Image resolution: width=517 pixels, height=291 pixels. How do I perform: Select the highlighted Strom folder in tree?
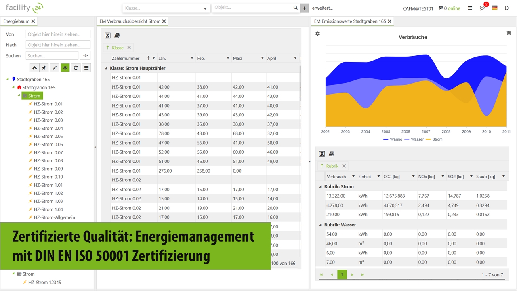pos(32,96)
